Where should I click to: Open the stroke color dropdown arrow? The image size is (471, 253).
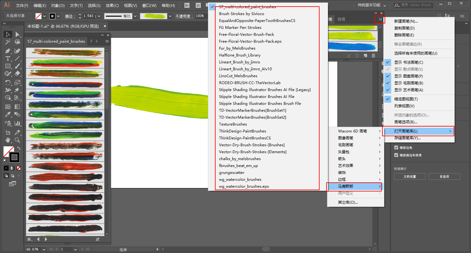pyautogui.click(x=59, y=16)
